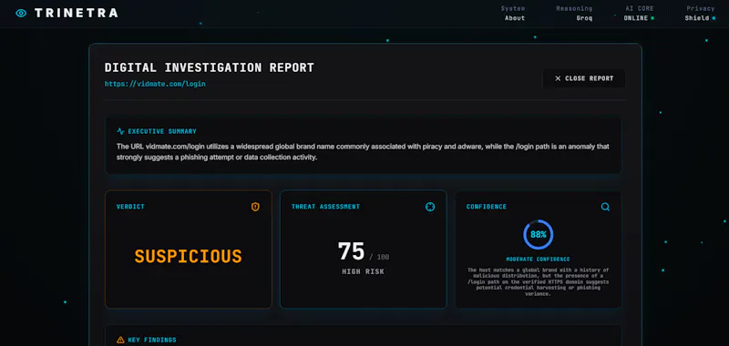Click the 75 threat score value
The width and height of the screenshot is (729, 346).
point(352,251)
